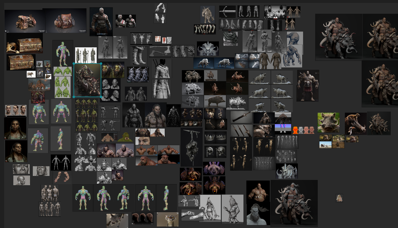Select the pale orc bust with black hair

click(x=258, y=214)
